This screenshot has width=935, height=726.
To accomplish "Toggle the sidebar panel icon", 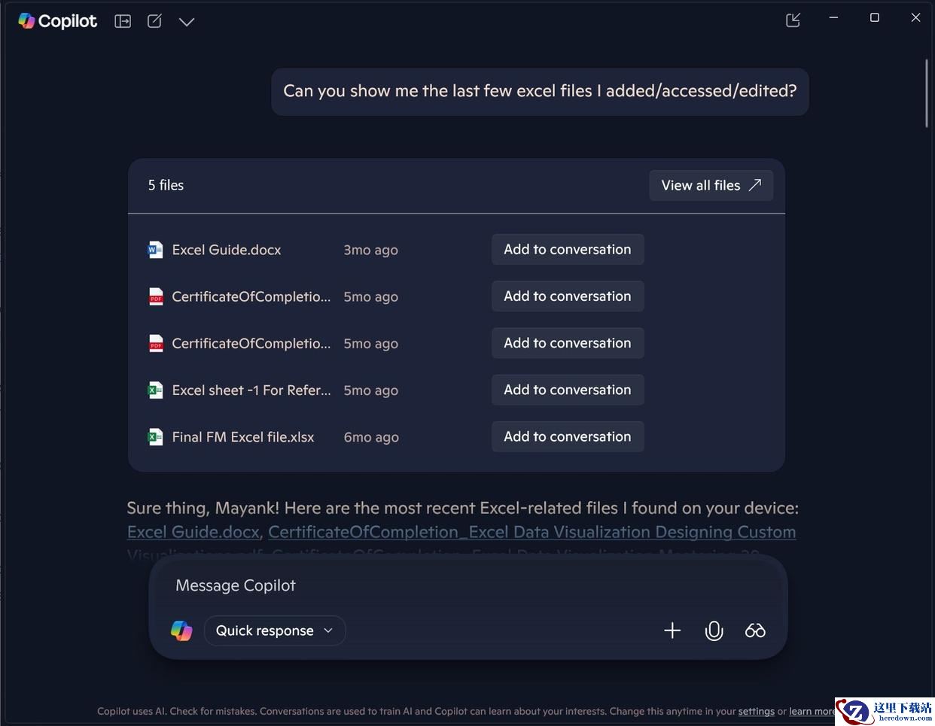I will click(123, 21).
